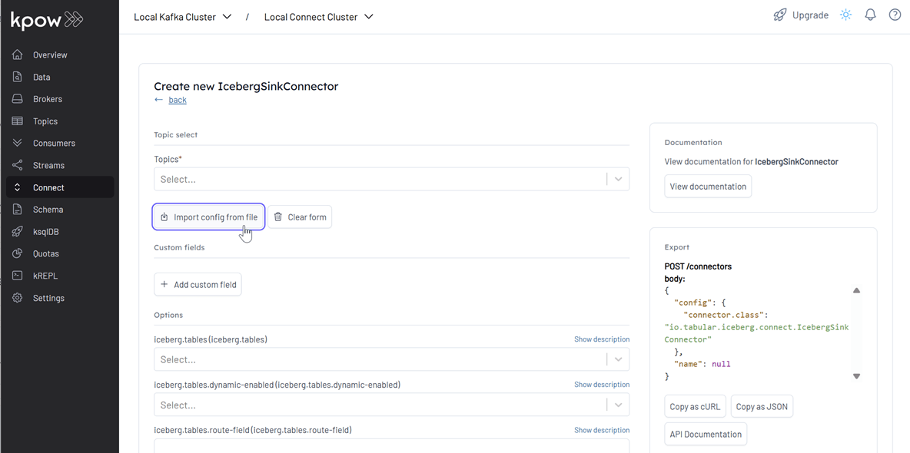Click Copy as cURL button
Screen dimensions: 910x453
[695, 407]
